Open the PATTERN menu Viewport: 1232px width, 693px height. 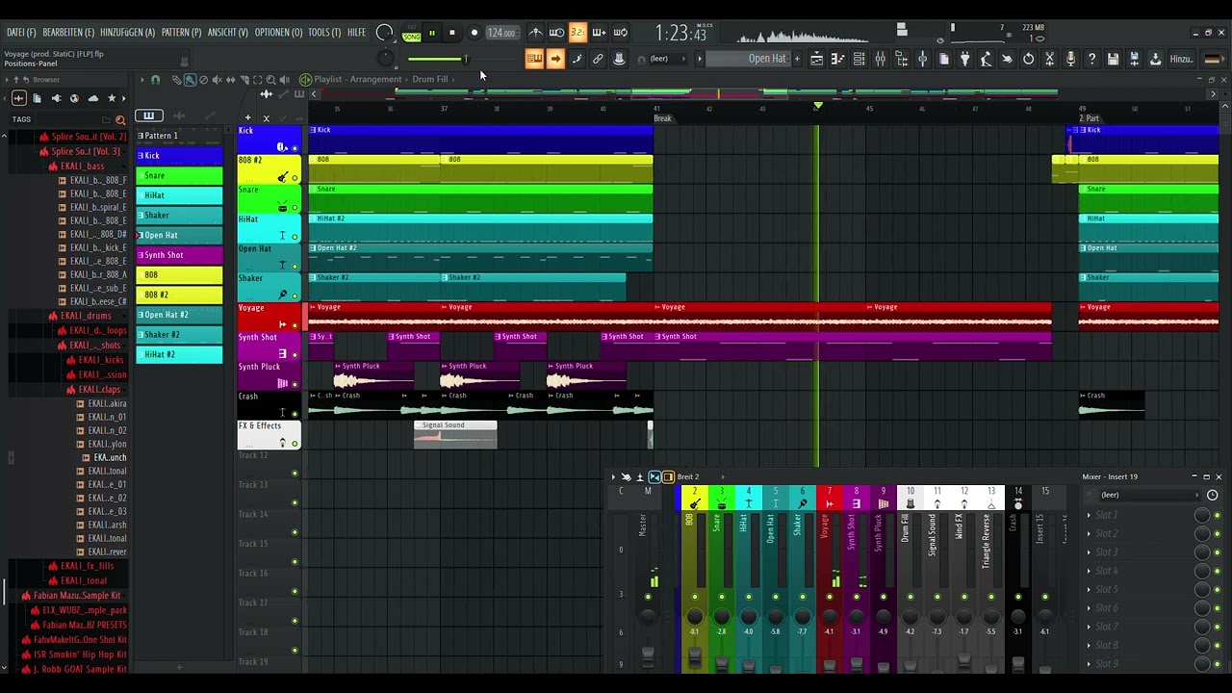point(181,33)
